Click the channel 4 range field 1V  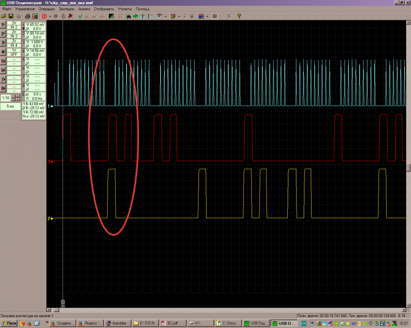coord(14,51)
